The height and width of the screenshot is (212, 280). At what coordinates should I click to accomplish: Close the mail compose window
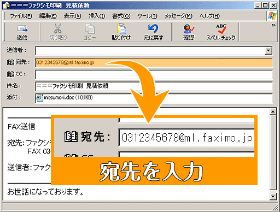[273, 5]
